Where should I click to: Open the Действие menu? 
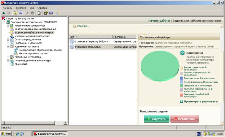click(x=21, y=8)
